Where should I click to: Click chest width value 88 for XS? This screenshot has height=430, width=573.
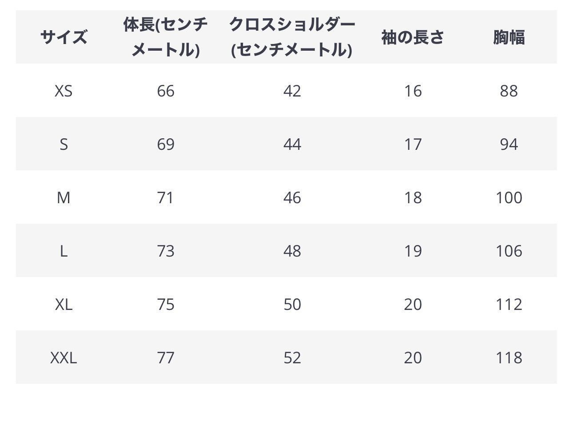pyautogui.click(x=509, y=91)
